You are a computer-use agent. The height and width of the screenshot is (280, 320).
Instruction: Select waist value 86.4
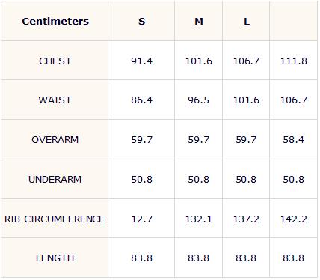click(x=141, y=100)
